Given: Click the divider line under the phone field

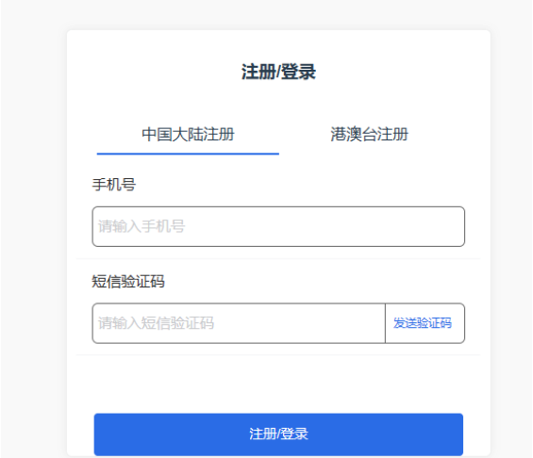Looking at the screenshot, I should (278, 258).
